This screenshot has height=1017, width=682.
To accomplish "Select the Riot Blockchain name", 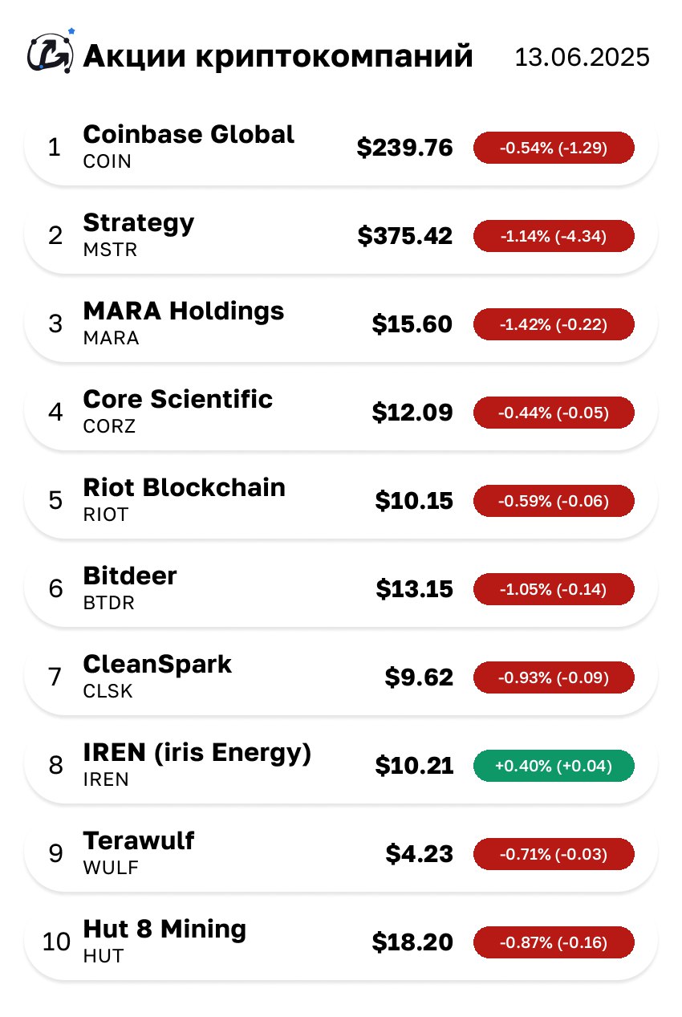I will click(184, 487).
